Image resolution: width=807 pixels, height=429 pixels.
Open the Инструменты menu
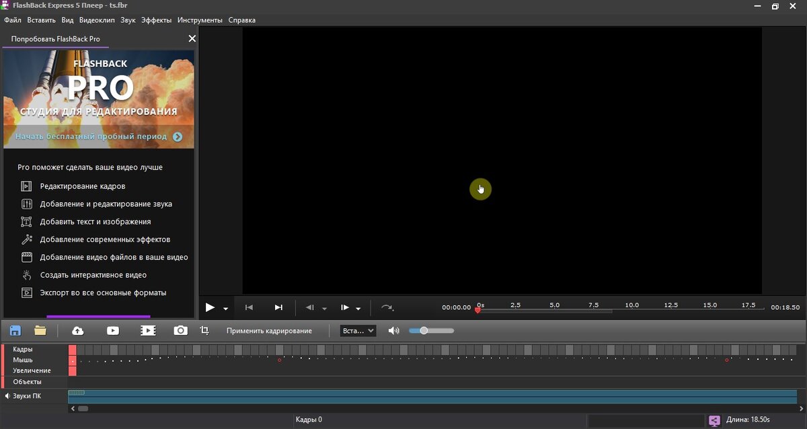(200, 20)
